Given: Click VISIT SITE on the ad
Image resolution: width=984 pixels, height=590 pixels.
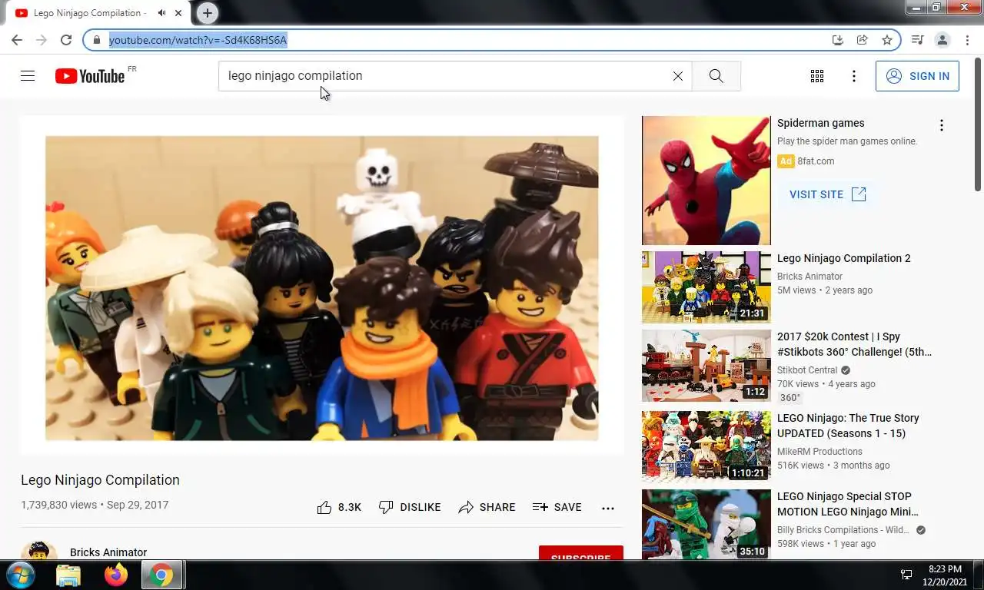Looking at the screenshot, I should click(827, 194).
